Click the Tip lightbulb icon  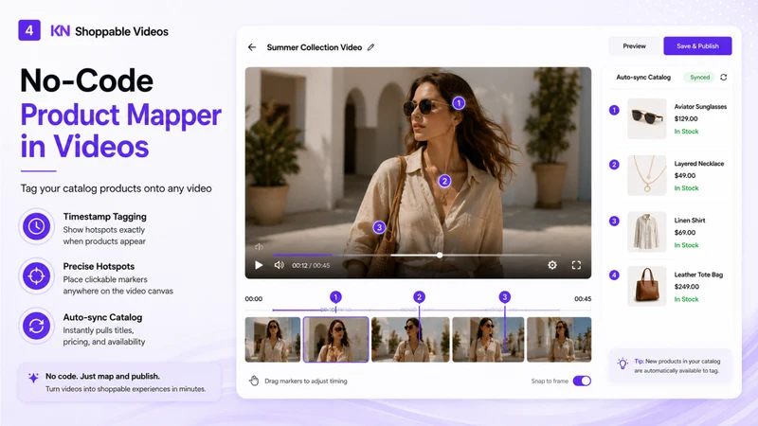point(623,364)
